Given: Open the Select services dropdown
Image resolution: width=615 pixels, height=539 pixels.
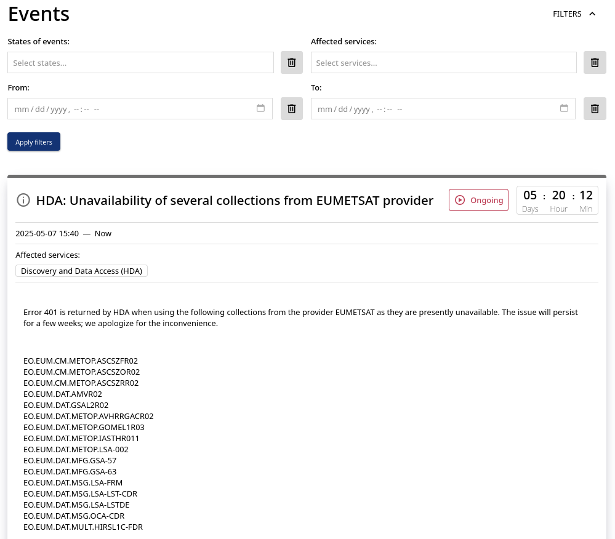Looking at the screenshot, I should 444,62.
